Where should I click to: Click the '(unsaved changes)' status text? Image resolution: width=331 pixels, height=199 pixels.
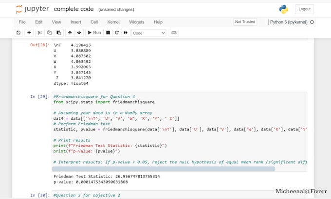click(116, 10)
